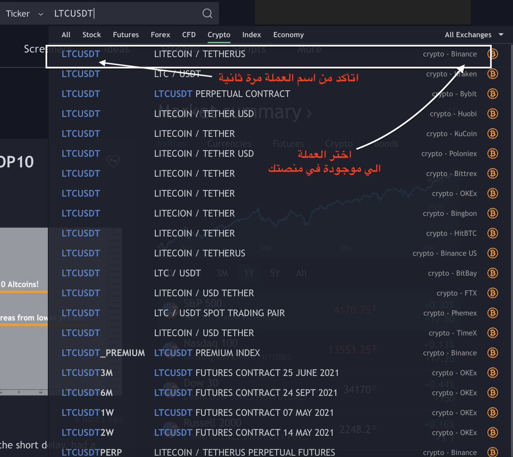Click bitcoin icon on the FTX row
513x457 pixels.
point(492,293)
